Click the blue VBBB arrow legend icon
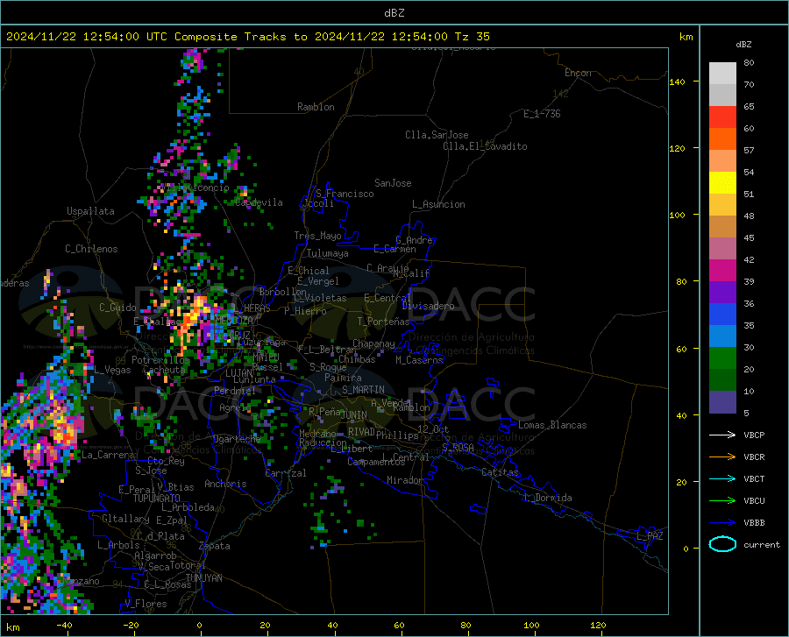 [x=722, y=523]
